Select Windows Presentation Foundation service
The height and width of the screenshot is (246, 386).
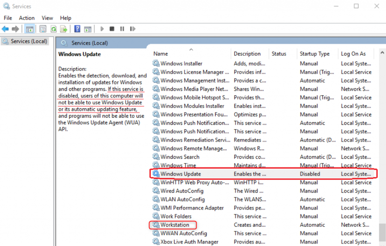pos(263,114)
